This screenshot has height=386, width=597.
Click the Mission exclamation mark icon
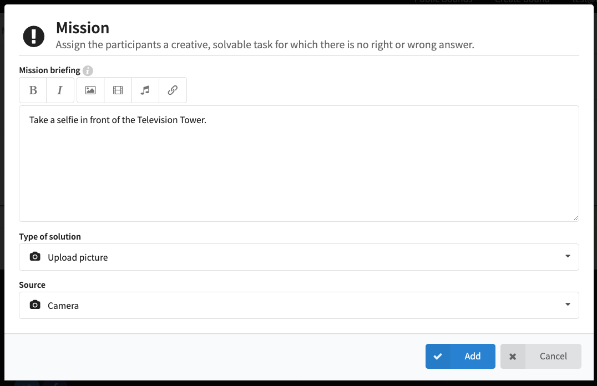click(34, 37)
